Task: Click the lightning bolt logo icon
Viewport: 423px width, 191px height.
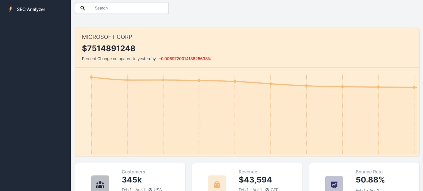Action: tap(11, 9)
